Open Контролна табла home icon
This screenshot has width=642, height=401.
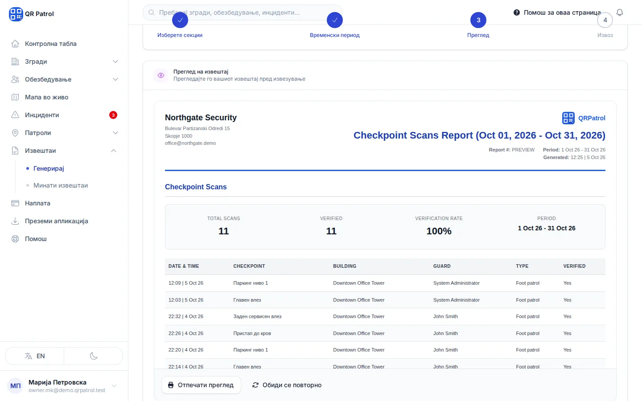coord(15,44)
